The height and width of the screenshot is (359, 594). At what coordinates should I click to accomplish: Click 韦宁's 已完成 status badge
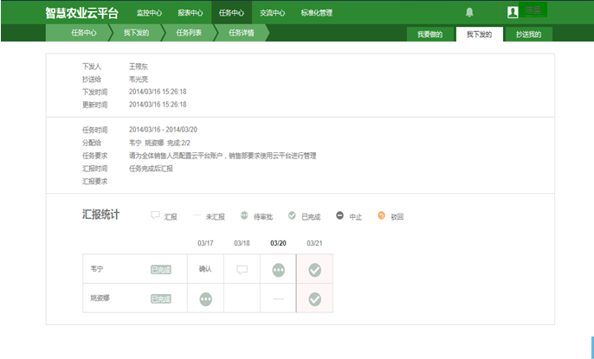161,270
